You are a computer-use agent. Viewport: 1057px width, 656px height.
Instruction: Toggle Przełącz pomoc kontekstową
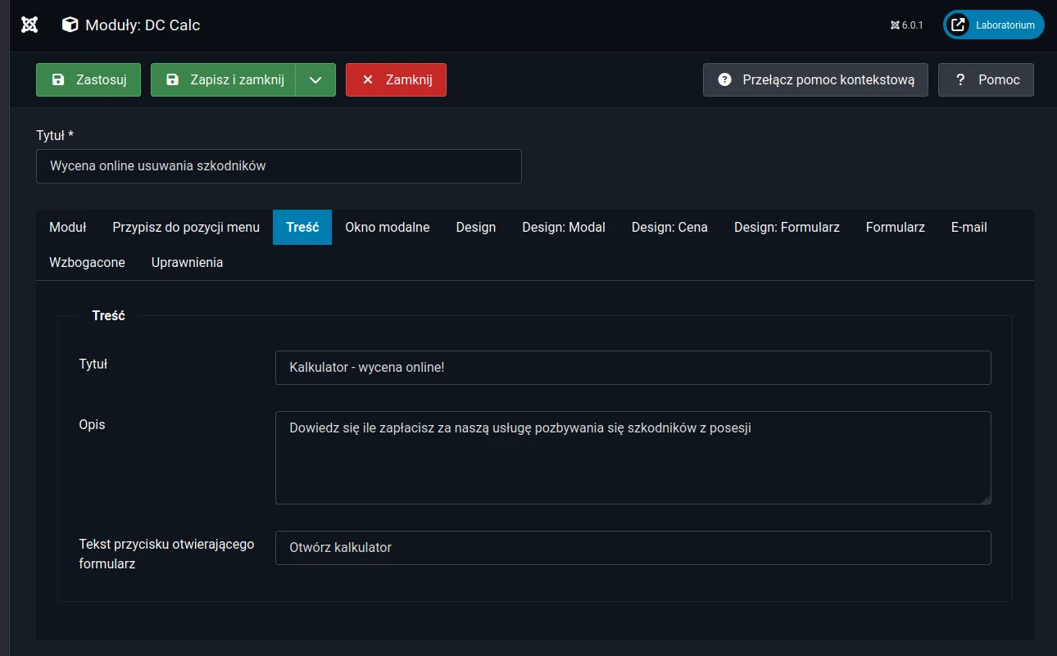pos(815,79)
